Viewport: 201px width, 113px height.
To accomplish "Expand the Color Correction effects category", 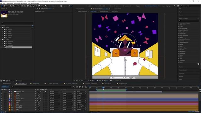I will point(179,35).
